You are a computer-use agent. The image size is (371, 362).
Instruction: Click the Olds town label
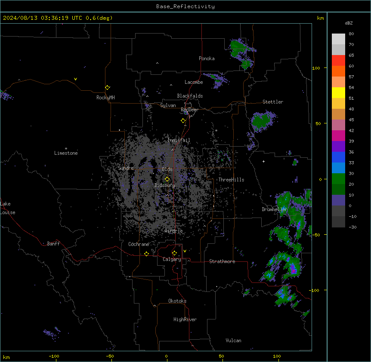(x=167, y=169)
